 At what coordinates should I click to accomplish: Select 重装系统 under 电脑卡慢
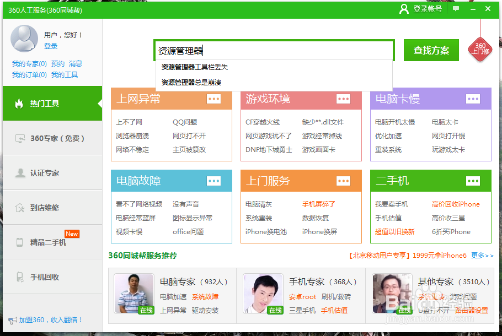pyautogui.click(x=388, y=150)
